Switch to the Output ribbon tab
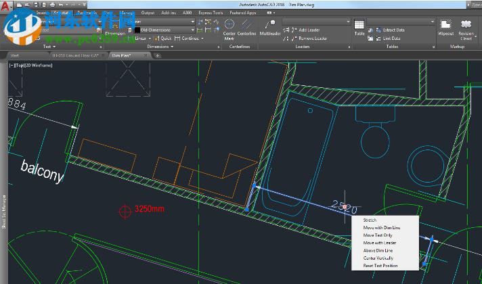The width and height of the screenshot is (482, 284). pos(147,12)
